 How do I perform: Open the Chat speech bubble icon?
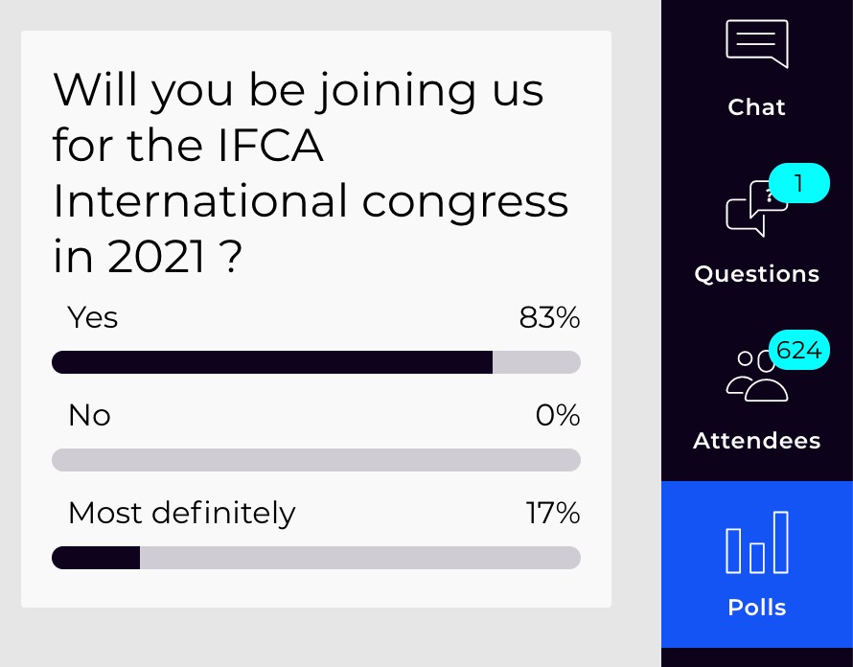coord(757,43)
